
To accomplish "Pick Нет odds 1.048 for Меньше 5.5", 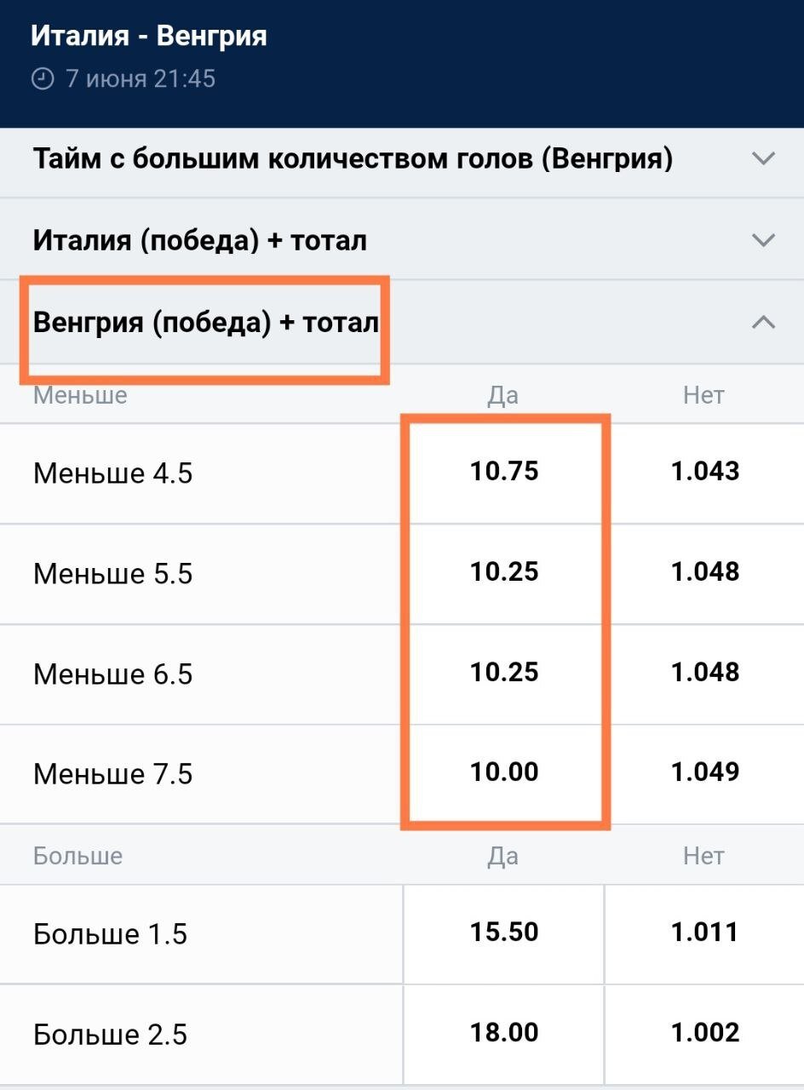I will click(704, 572).
